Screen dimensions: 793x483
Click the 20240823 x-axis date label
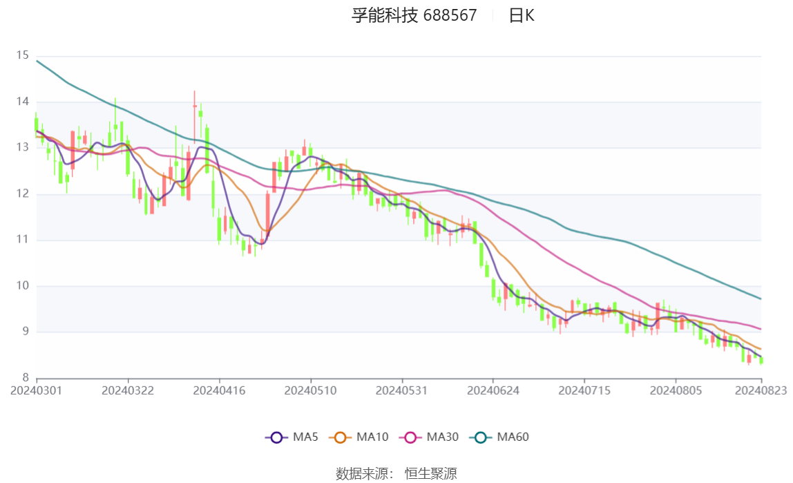pos(761,391)
